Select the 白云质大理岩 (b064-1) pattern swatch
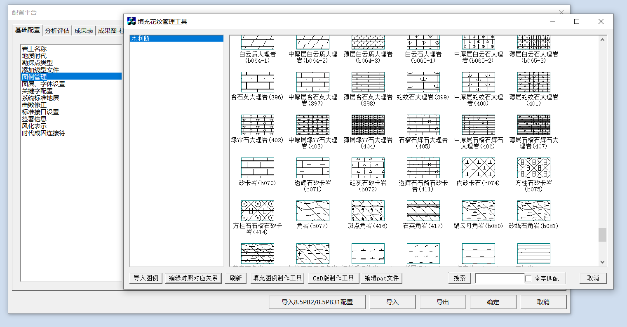627x327 pixels. [257, 42]
